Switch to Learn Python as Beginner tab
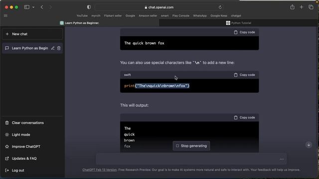319x179 pixels. tap(80, 23)
